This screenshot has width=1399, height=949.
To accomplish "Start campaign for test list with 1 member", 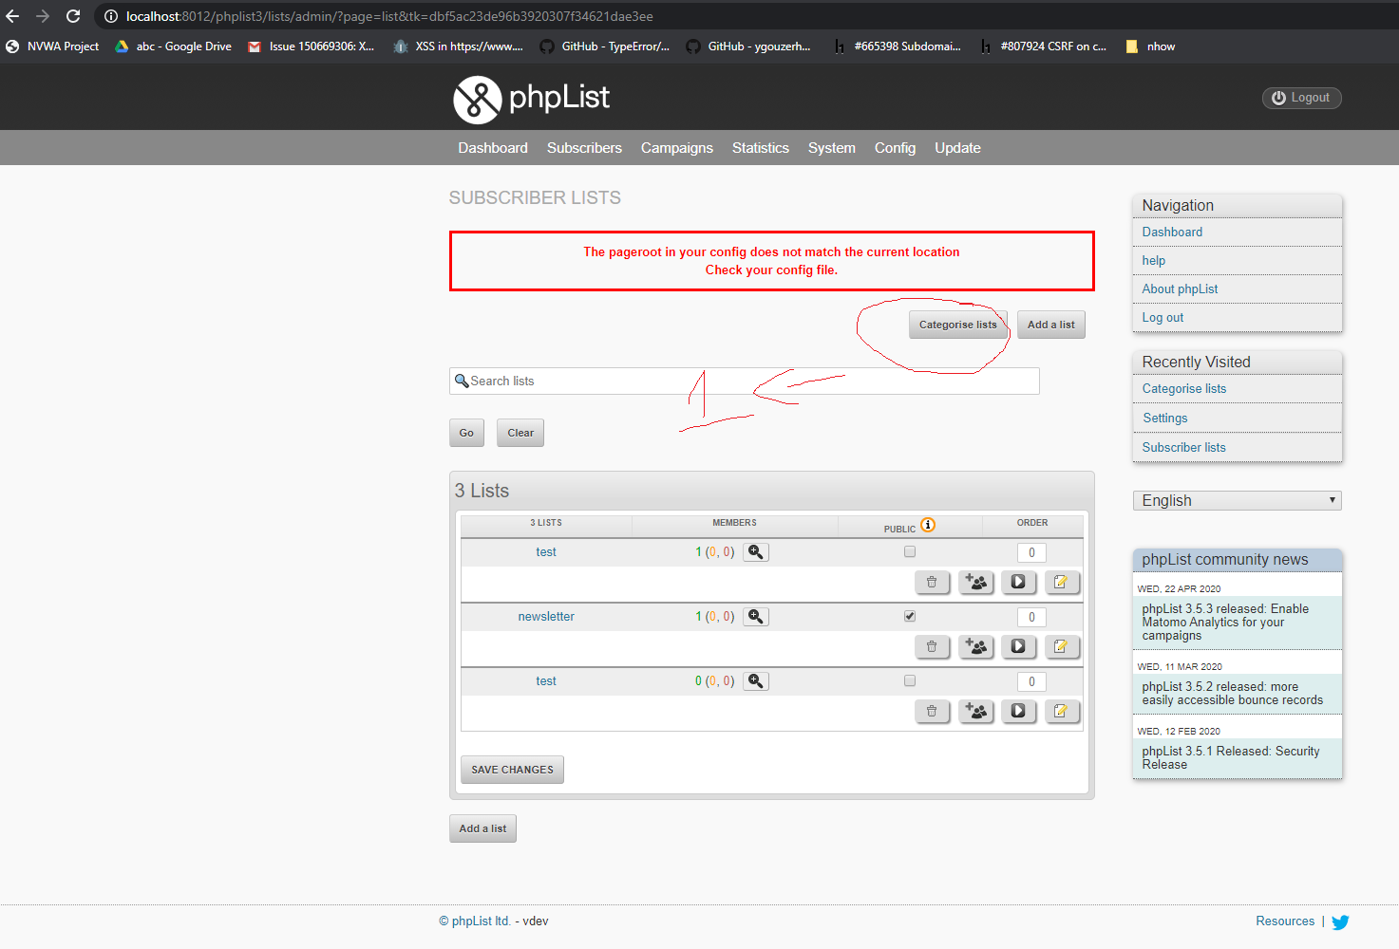I will coord(1018,583).
